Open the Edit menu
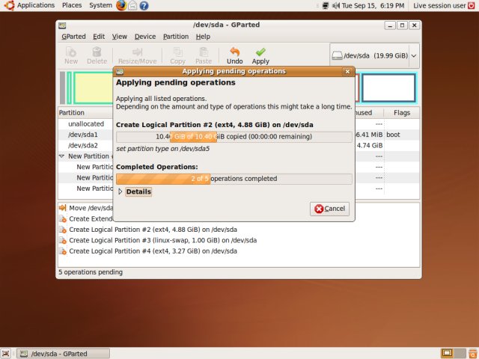 pos(99,37)
